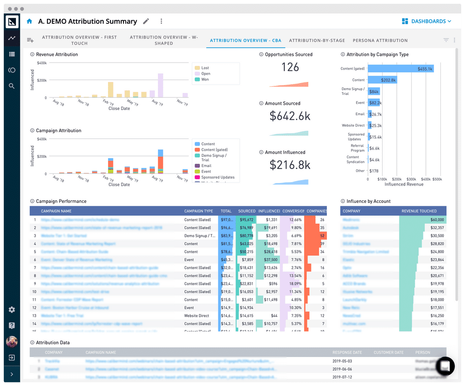The width and height of the screenshot is (465, 386).
Task: Sort by REVENUE TOUCHED column header
Action: point(419,211)
